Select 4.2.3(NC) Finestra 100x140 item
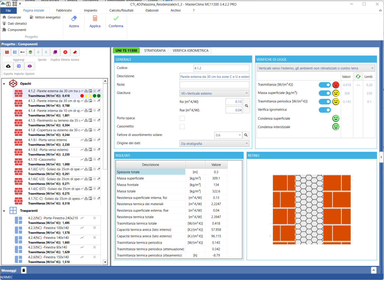Viewport: 384px width, 293px height. (x=57, y=230)
